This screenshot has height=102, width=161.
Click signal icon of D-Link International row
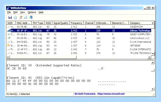(x=9, y=42)
